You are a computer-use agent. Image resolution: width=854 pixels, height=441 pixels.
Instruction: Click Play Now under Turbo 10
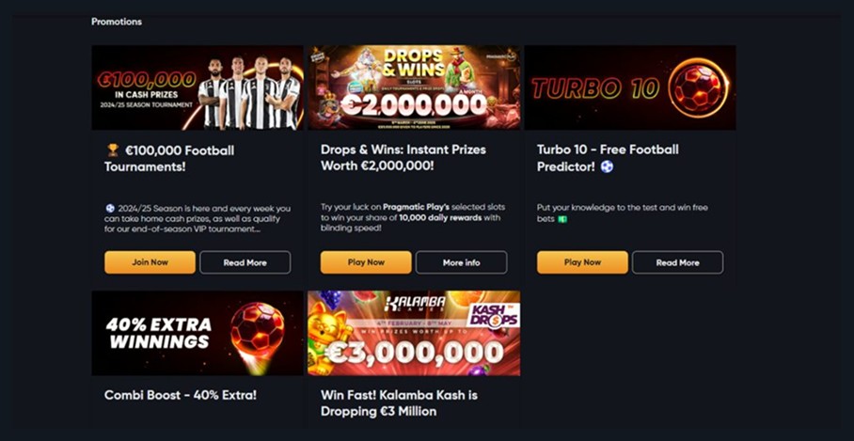point(582,262)
